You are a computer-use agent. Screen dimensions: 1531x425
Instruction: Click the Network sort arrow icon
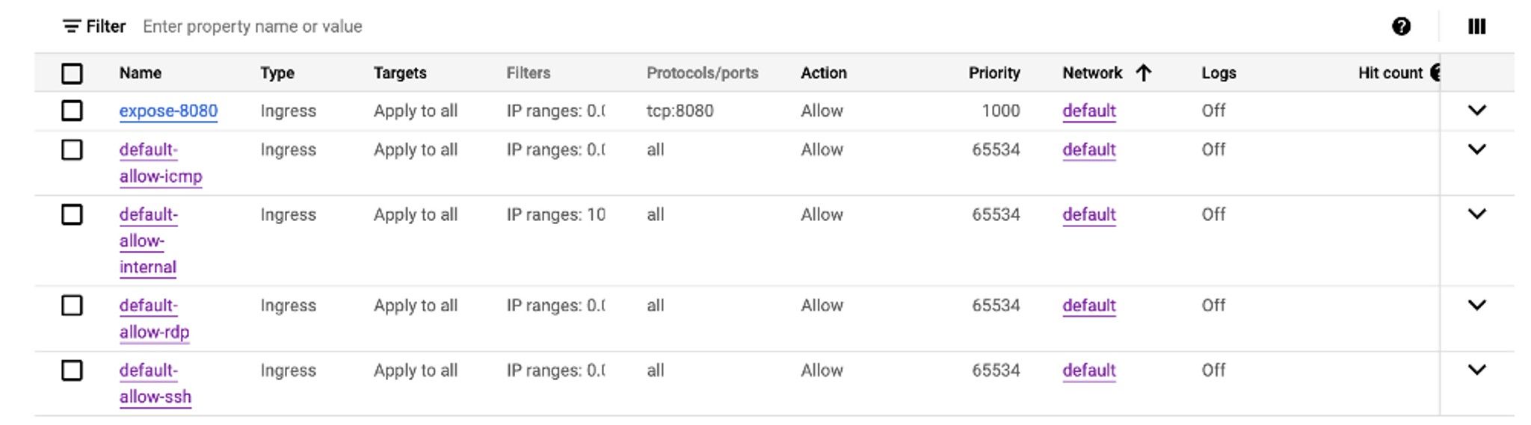click(1143, 72)
